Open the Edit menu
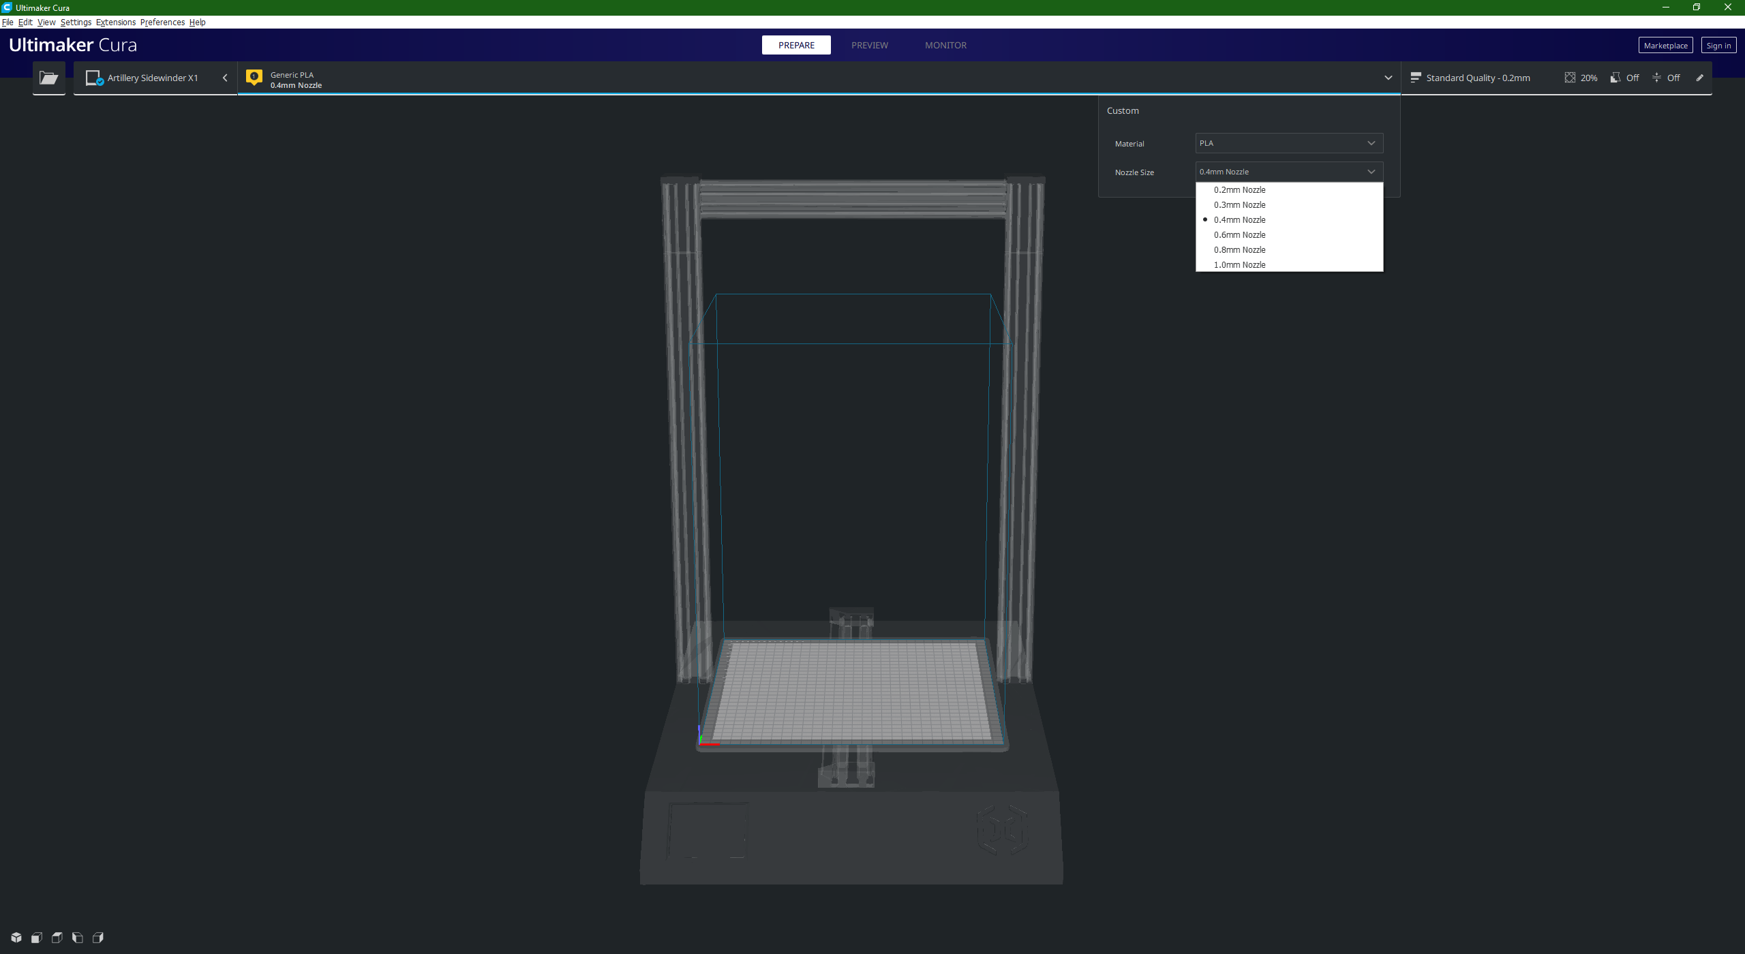The image size is (1745, 954). 25,22
